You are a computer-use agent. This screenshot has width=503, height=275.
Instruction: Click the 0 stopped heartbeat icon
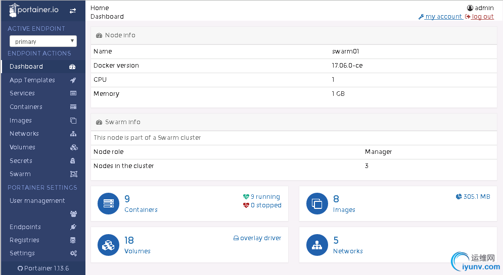click(246, 205)
